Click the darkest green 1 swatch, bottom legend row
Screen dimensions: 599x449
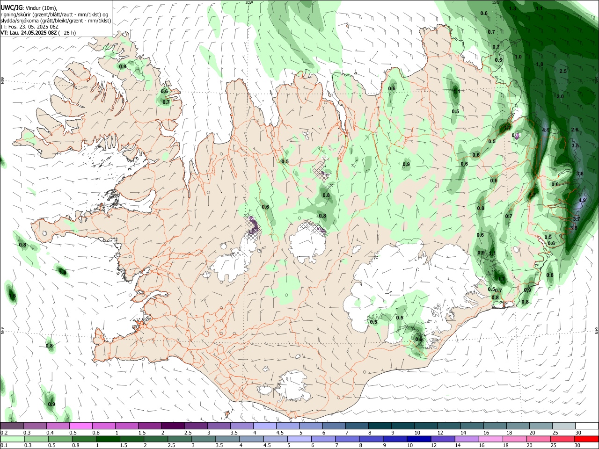pyautogui.click(x=108, y=439)
